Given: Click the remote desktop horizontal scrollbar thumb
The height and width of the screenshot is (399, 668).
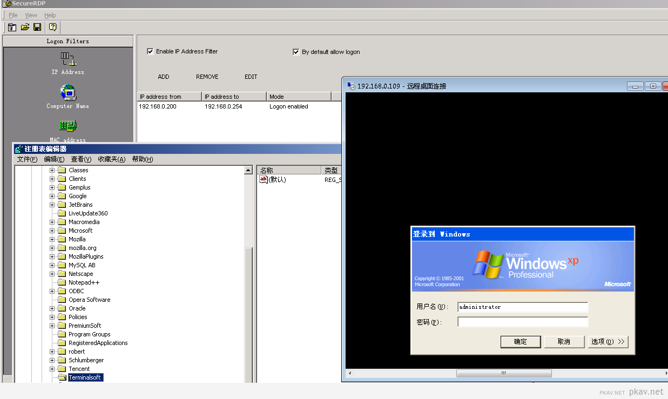Looking at the screenshot, I should tap(504, 373).
